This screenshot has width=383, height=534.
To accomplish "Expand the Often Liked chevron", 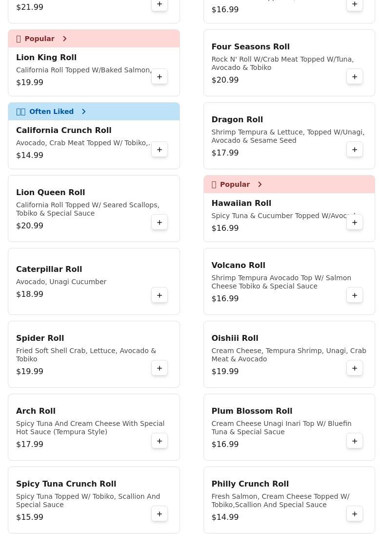I will point(84,111).
